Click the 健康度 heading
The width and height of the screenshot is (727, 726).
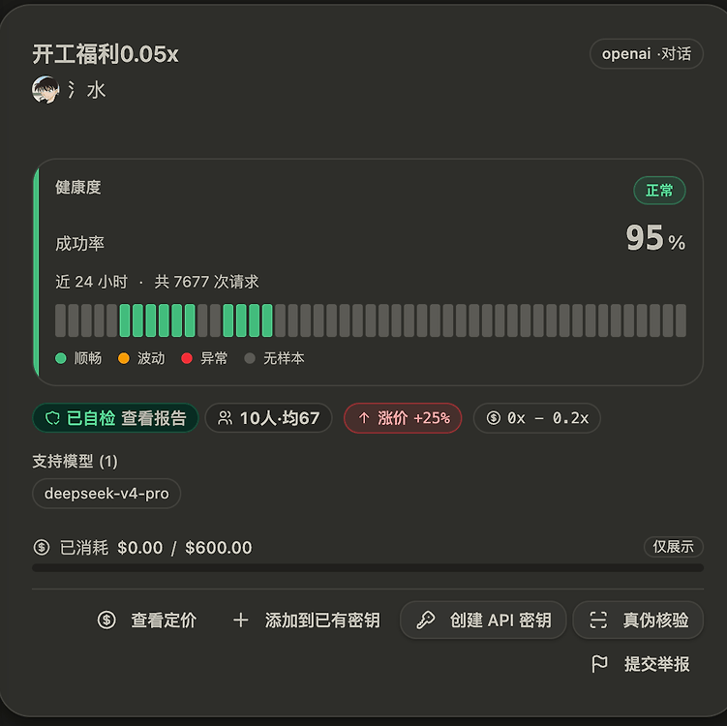[77, 187]
